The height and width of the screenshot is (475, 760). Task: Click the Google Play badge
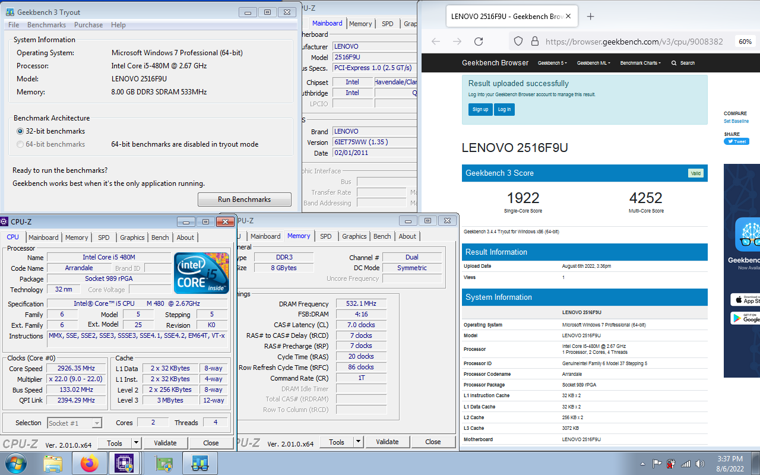pos(745,318)
